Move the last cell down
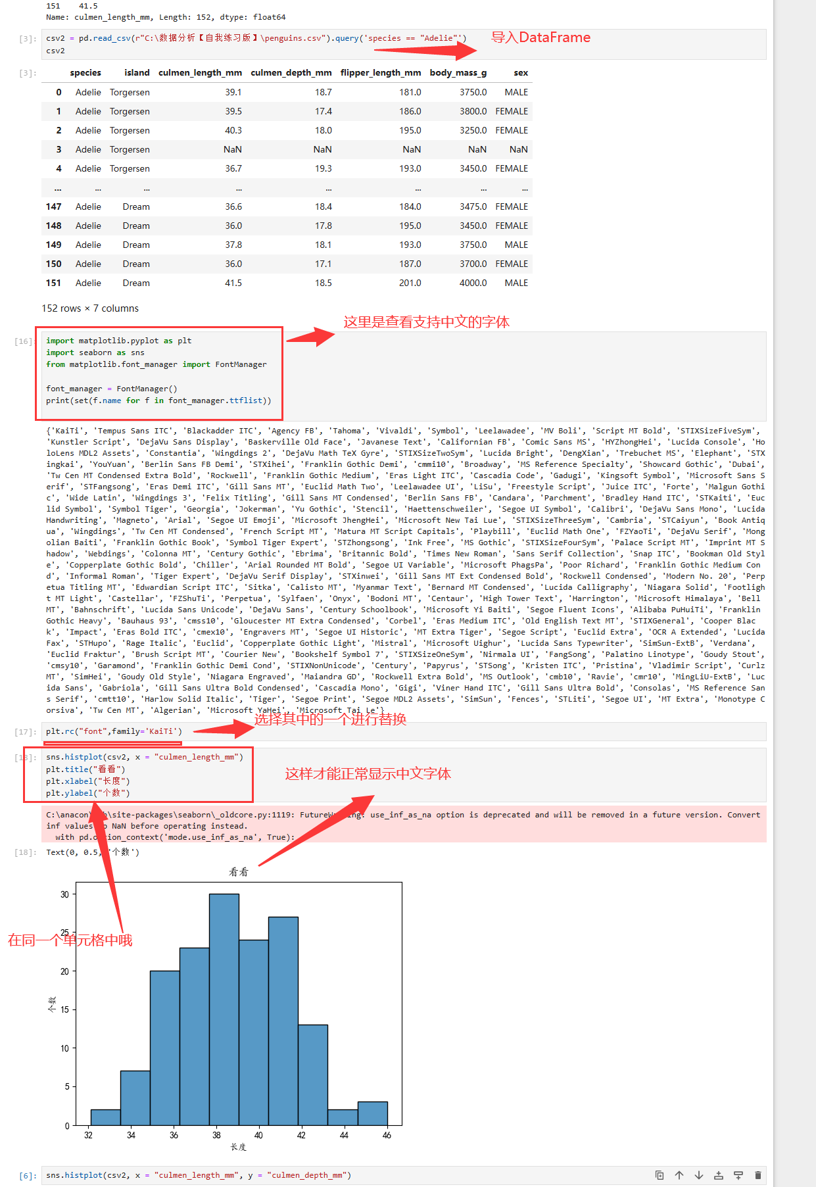This screenshot has height=1187, width=816. (699, 1175)
